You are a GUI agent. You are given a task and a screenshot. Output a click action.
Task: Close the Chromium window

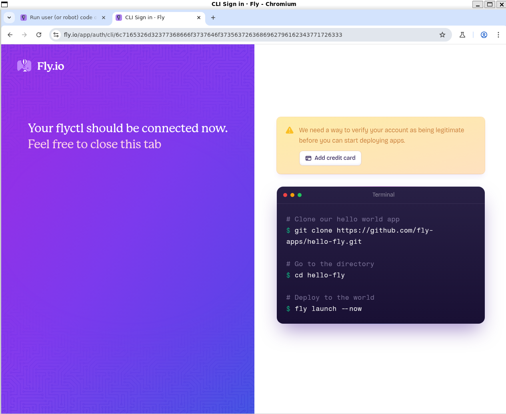point(501,4)
